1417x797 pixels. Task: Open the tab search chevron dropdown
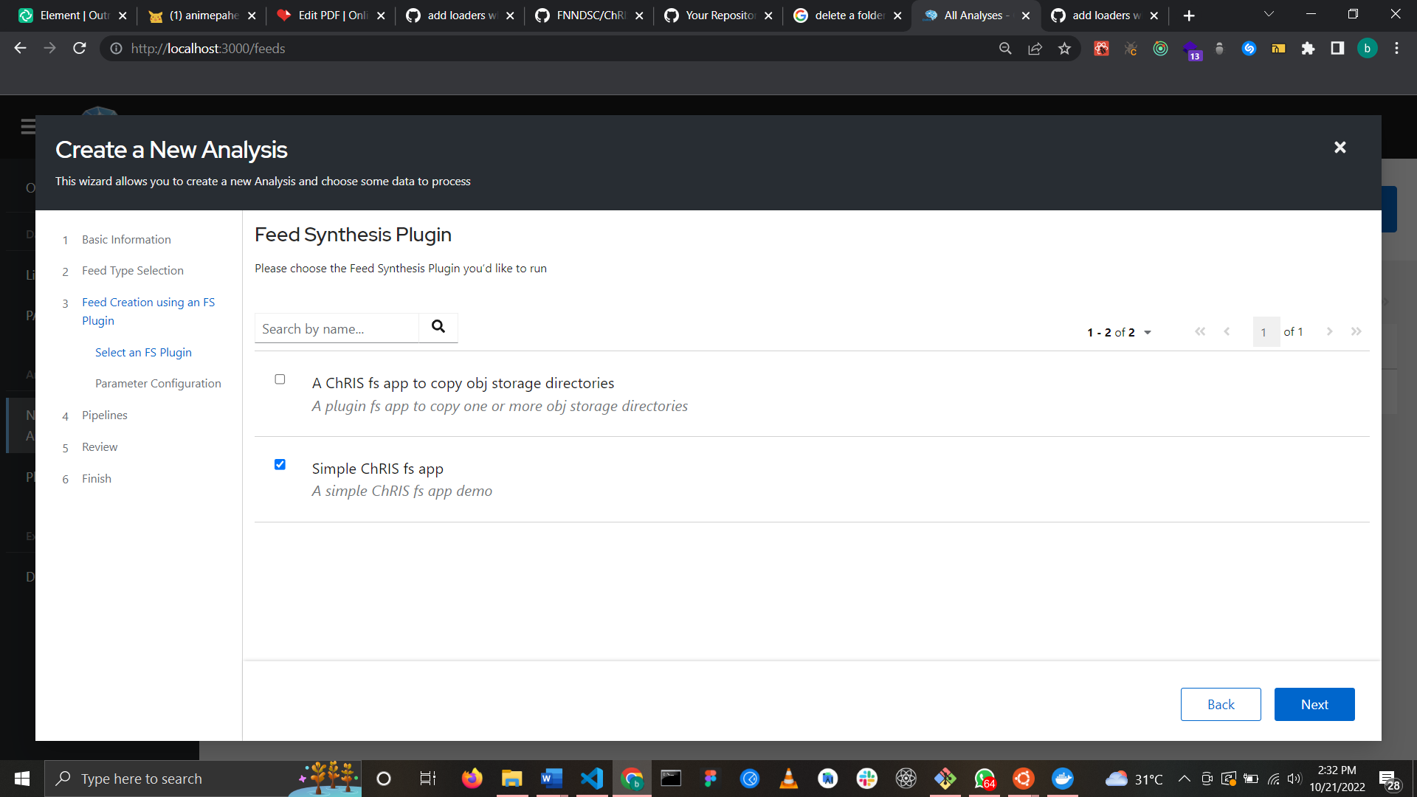(x=1269, y=15)
